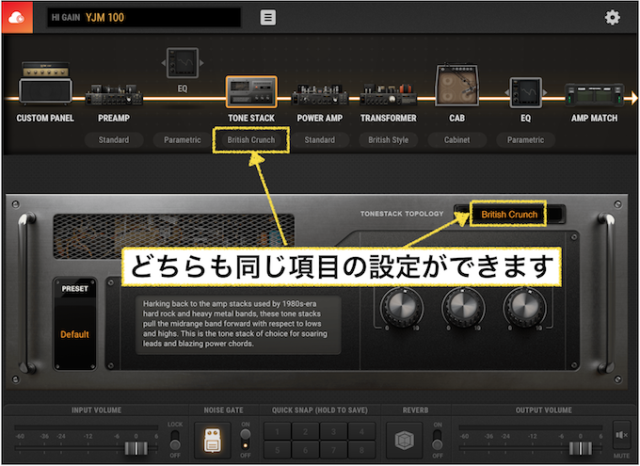Viewport: 640px width, 466px height.
Task: Mute output with speaker icon
Action: 621,435
